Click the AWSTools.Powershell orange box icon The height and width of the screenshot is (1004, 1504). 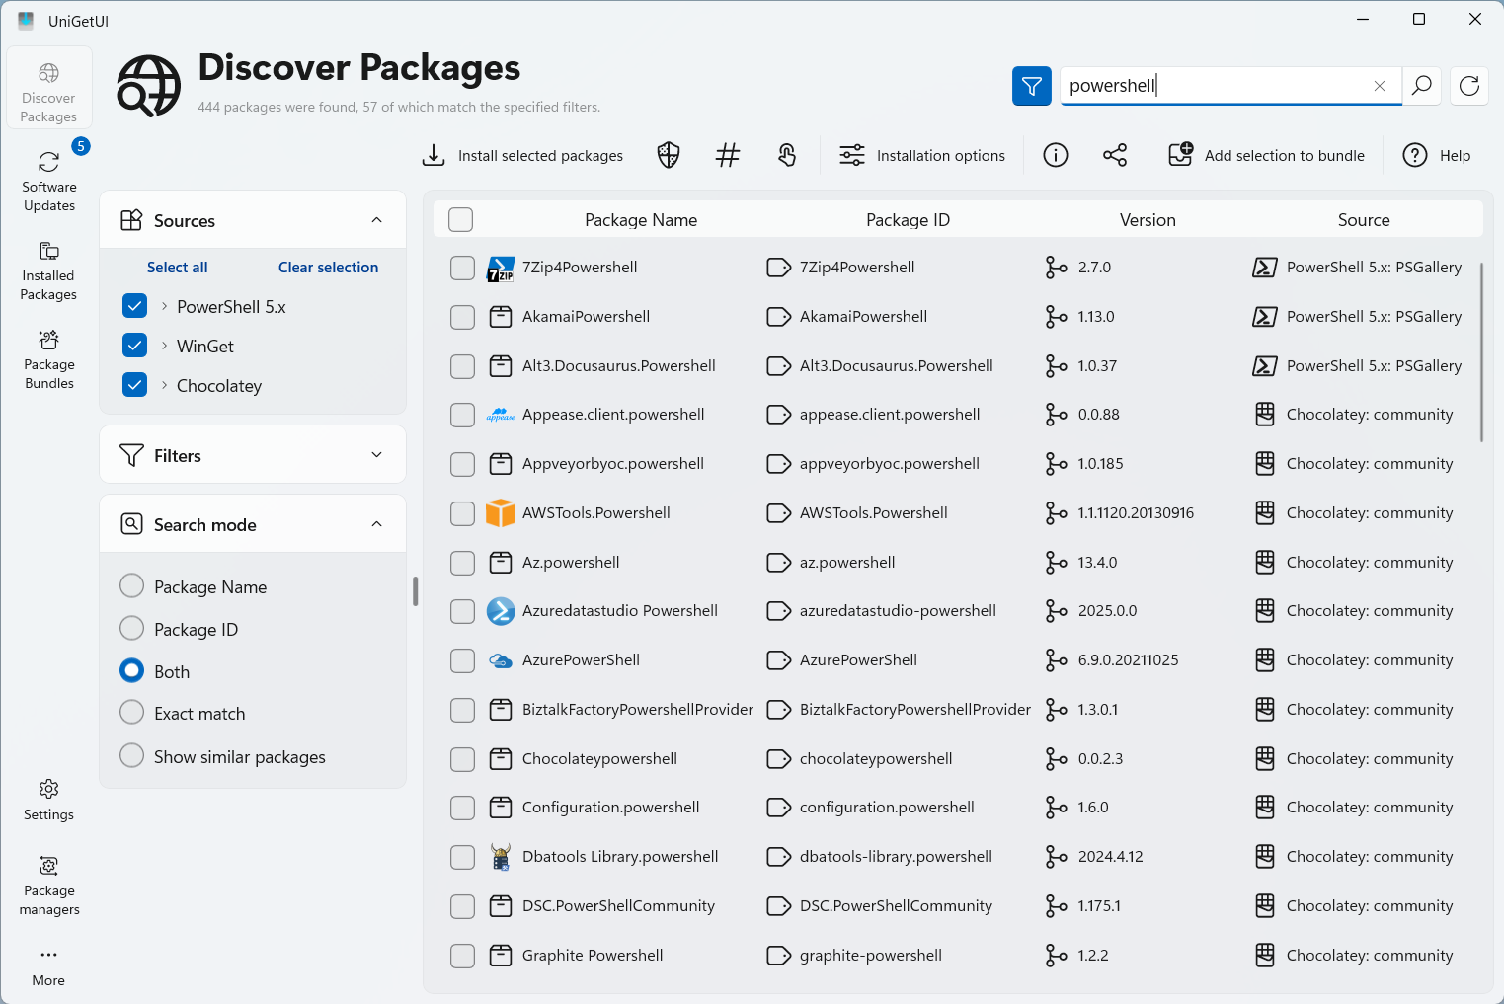(x=501, y=513)
